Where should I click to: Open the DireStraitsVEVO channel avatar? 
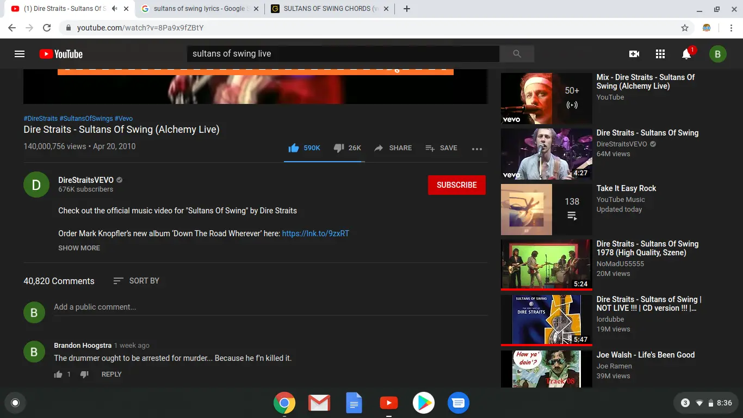click(36, 185)
